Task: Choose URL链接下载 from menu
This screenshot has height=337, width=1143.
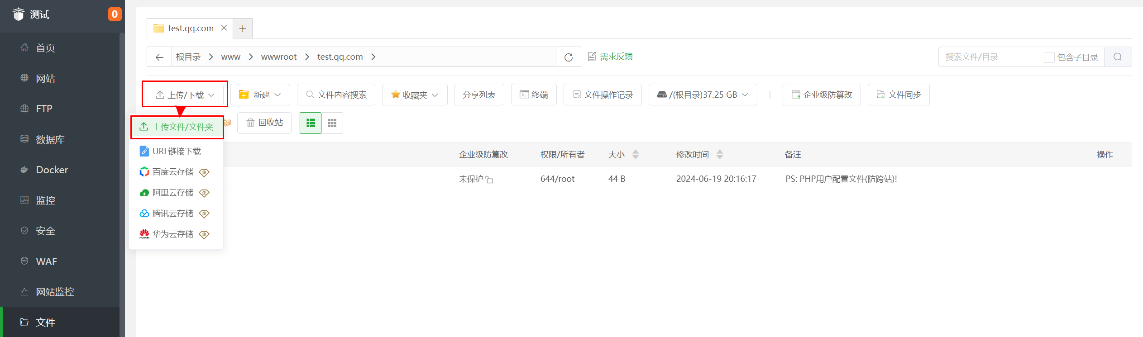Action: click(176, 151)
